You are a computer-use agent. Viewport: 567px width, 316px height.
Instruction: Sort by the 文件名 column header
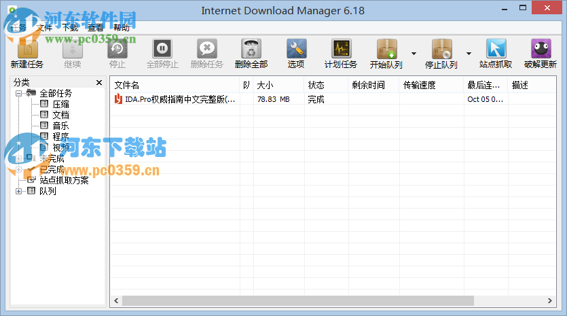coord(175,85)
